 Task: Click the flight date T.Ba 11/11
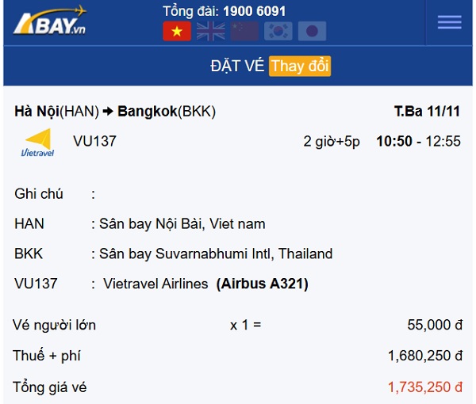tap(427, 111)
